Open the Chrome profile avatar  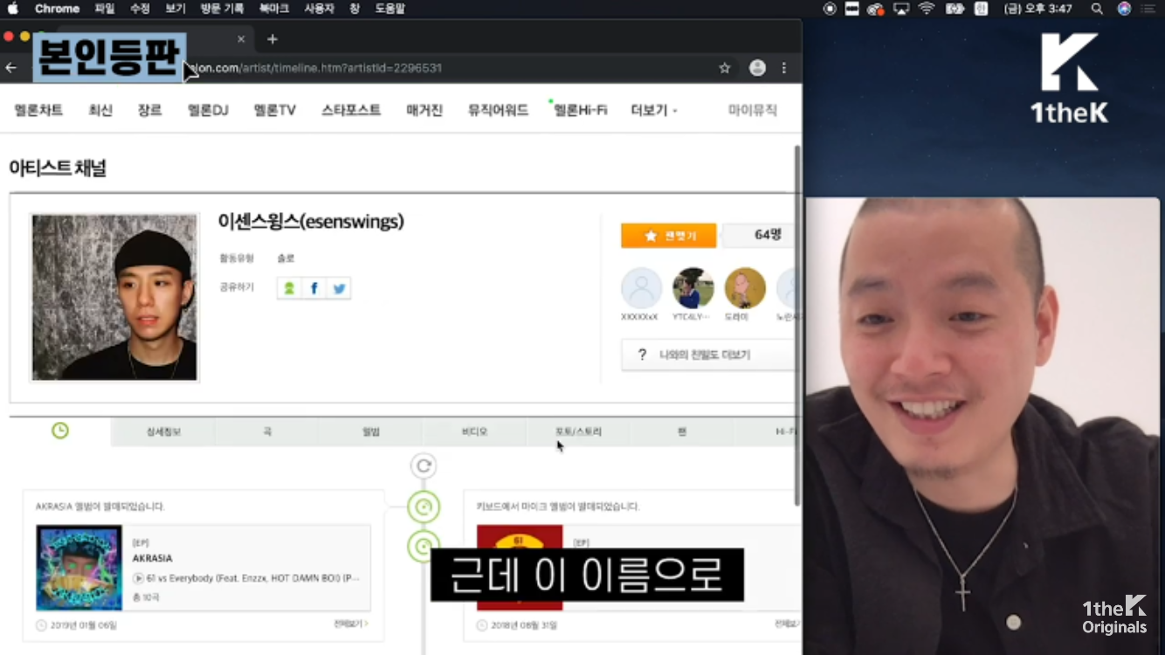pyautogui.click(x=757, y=68)
